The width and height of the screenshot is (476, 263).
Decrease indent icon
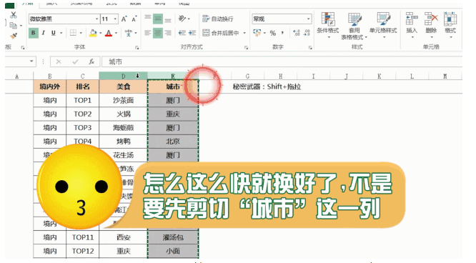(x=182, y=33)
